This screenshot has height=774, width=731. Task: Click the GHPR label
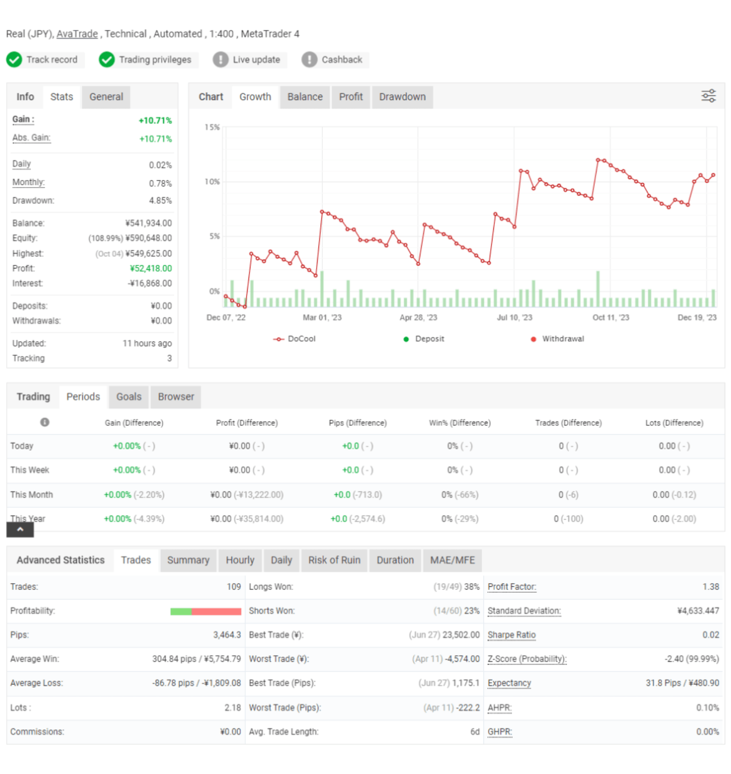[500, 732]
